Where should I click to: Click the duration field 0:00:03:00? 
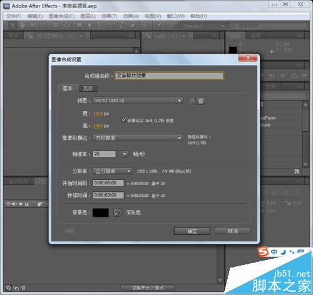point(108,195)
